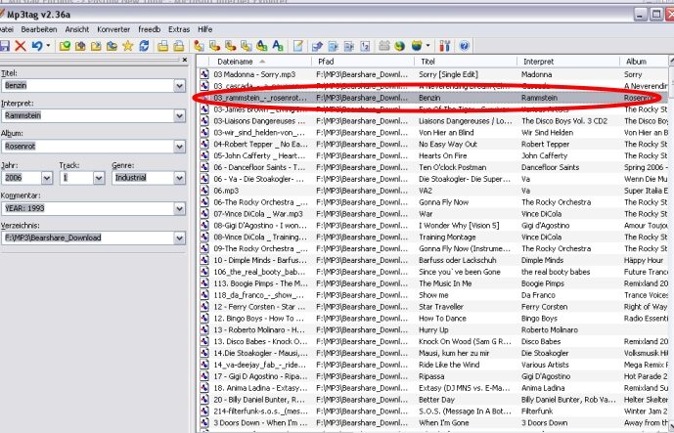Select artist cell 'Filterfunk'
674x433 pixels.
click(x=537, y=411)
